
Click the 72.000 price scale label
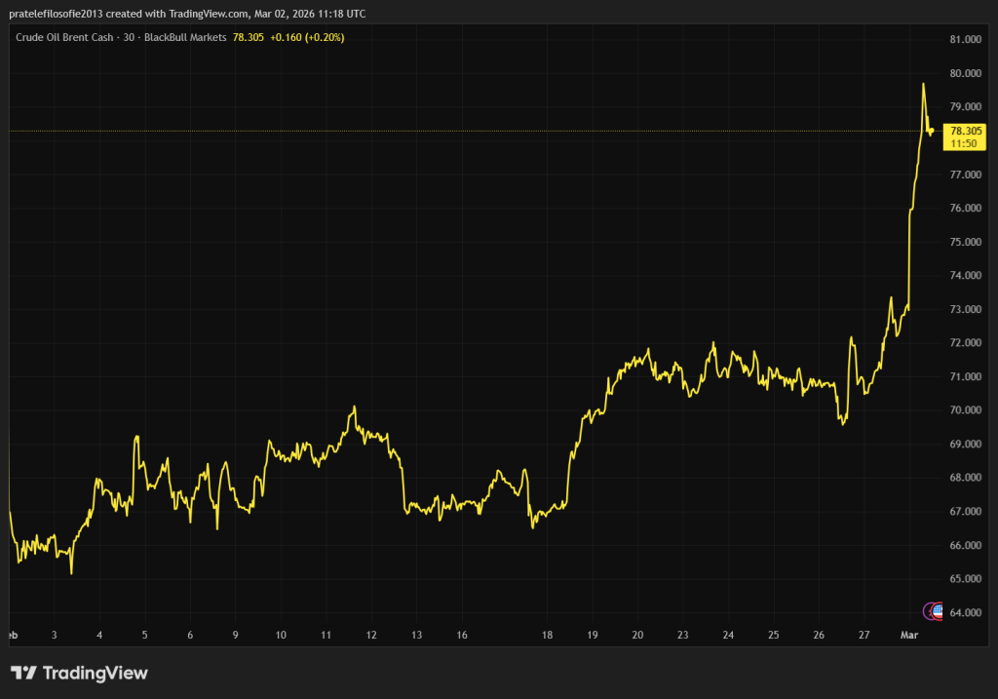[965, 343]
